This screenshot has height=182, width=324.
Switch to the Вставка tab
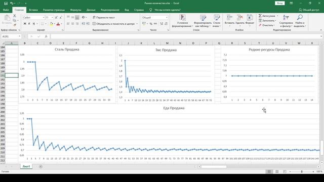[33, 10]
